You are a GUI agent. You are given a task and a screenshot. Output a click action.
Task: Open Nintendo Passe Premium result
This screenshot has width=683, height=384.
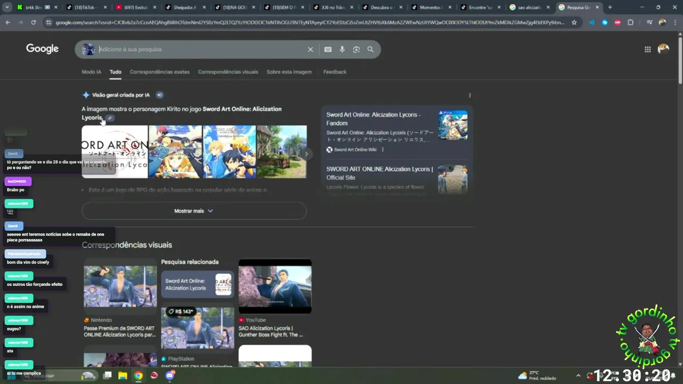tap(120, 331)
